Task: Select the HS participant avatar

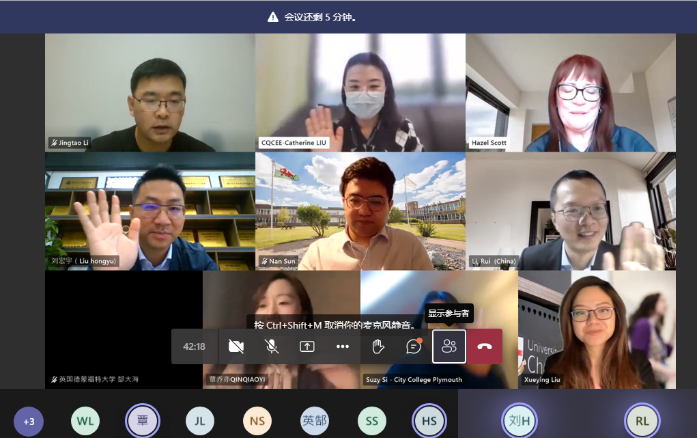Action: coord(429,422)
